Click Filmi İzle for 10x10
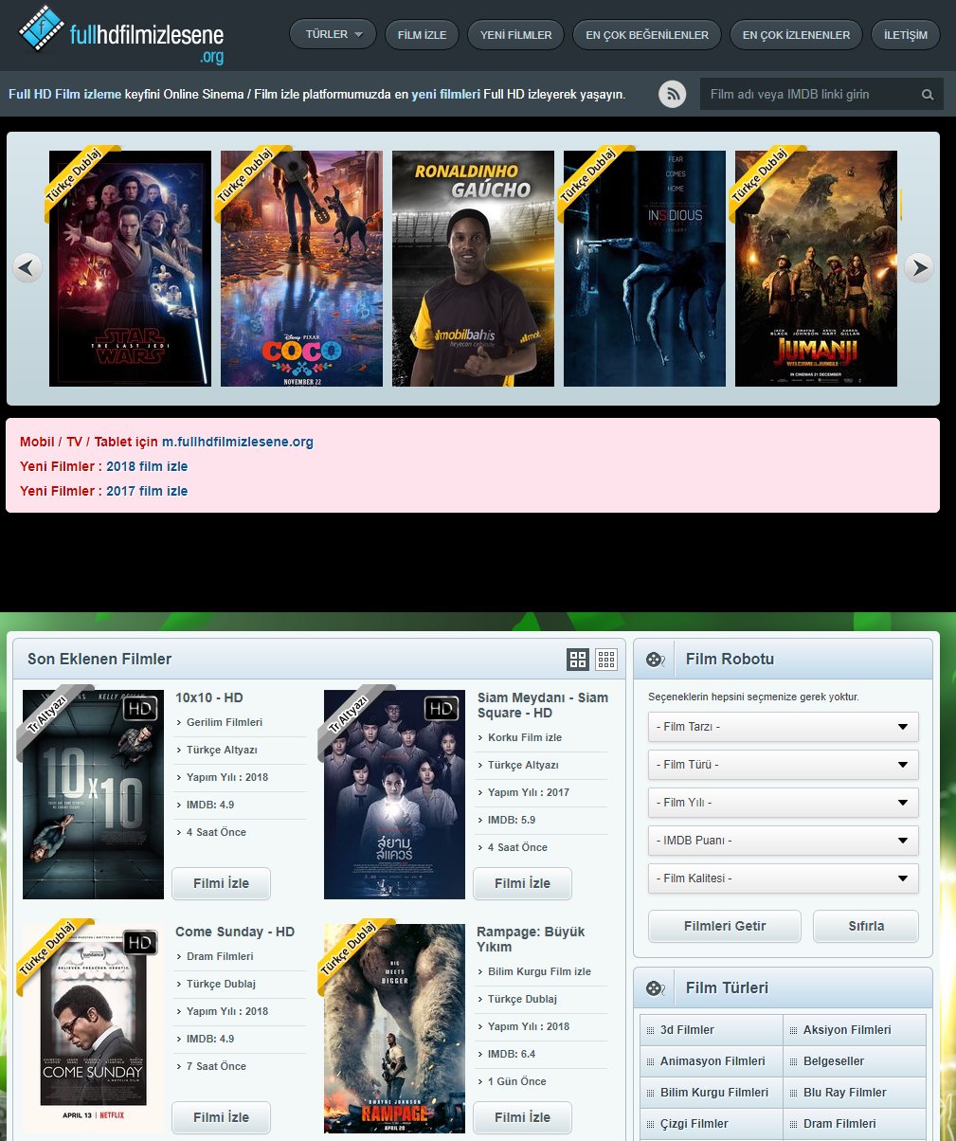 (221, 883)
